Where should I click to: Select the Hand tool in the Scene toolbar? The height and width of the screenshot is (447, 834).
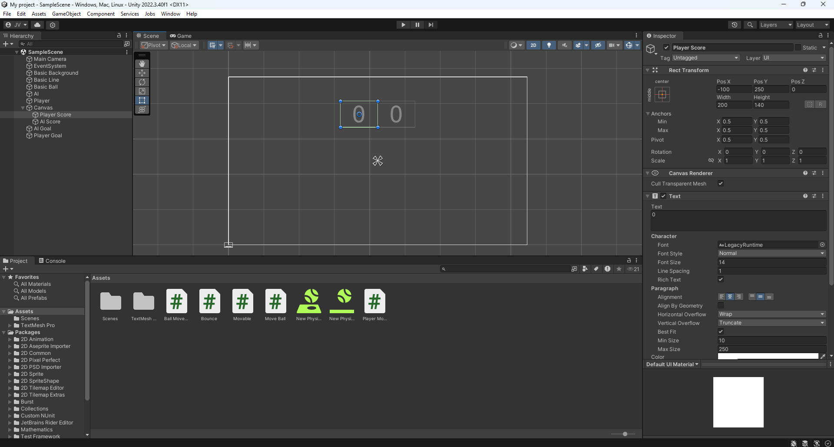point(142,63)
